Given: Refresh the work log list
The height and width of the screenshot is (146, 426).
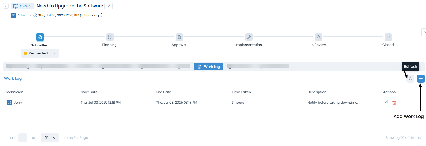Looking at the screenshot, I should [x=410, y=79].
